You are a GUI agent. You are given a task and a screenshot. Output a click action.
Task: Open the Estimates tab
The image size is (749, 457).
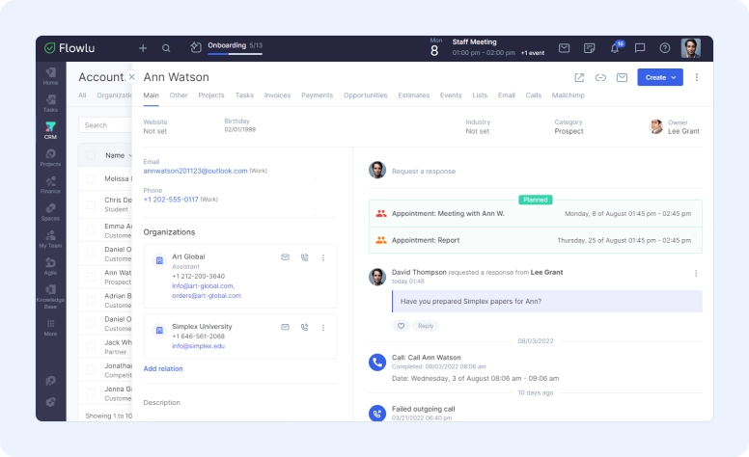[x=414, y=95]
